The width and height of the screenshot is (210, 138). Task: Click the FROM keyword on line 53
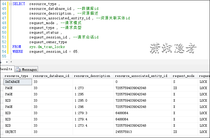(17, 47)
